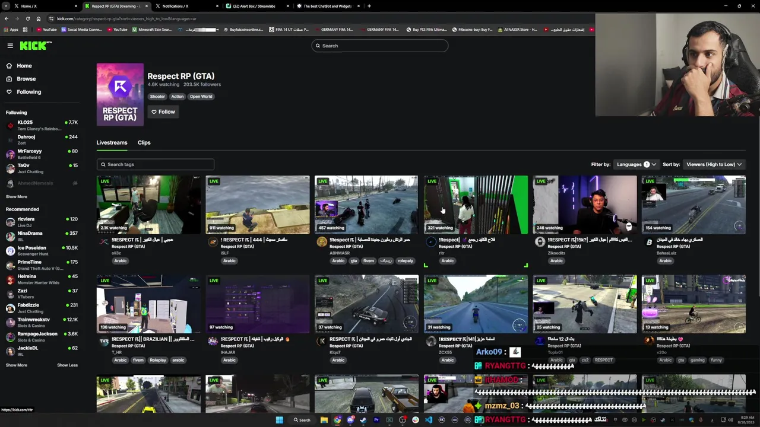Click the browser reload button
This screenshot has height=427, width=760.
[x=27, y=18]
